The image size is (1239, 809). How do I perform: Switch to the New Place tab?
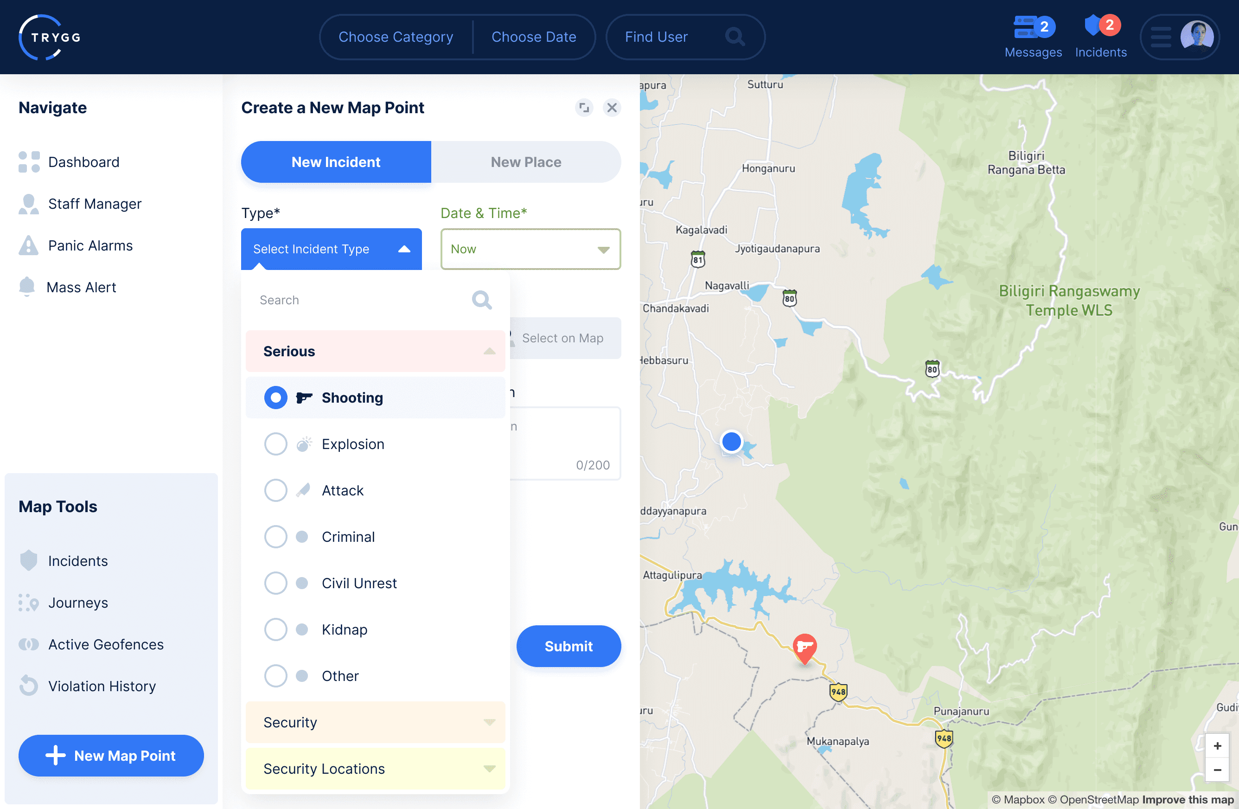coord(525,162)
